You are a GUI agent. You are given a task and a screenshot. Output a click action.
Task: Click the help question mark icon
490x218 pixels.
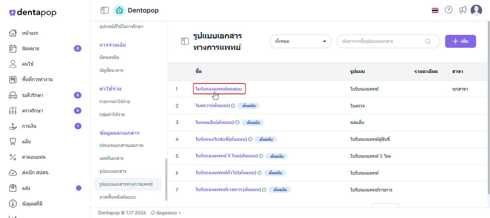pyautogui.click(x=448, y=10)
